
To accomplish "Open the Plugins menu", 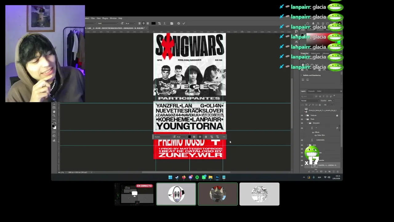I will [x=105, y=18].
